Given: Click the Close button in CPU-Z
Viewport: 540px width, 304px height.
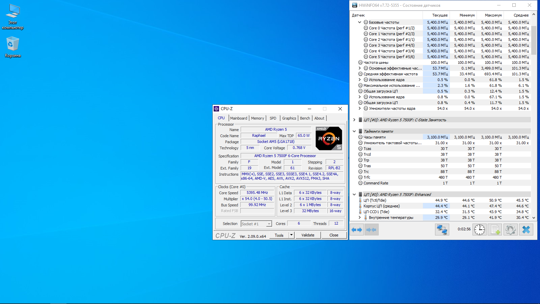Looking at the screenshot, I should click(x=333, y=235).
